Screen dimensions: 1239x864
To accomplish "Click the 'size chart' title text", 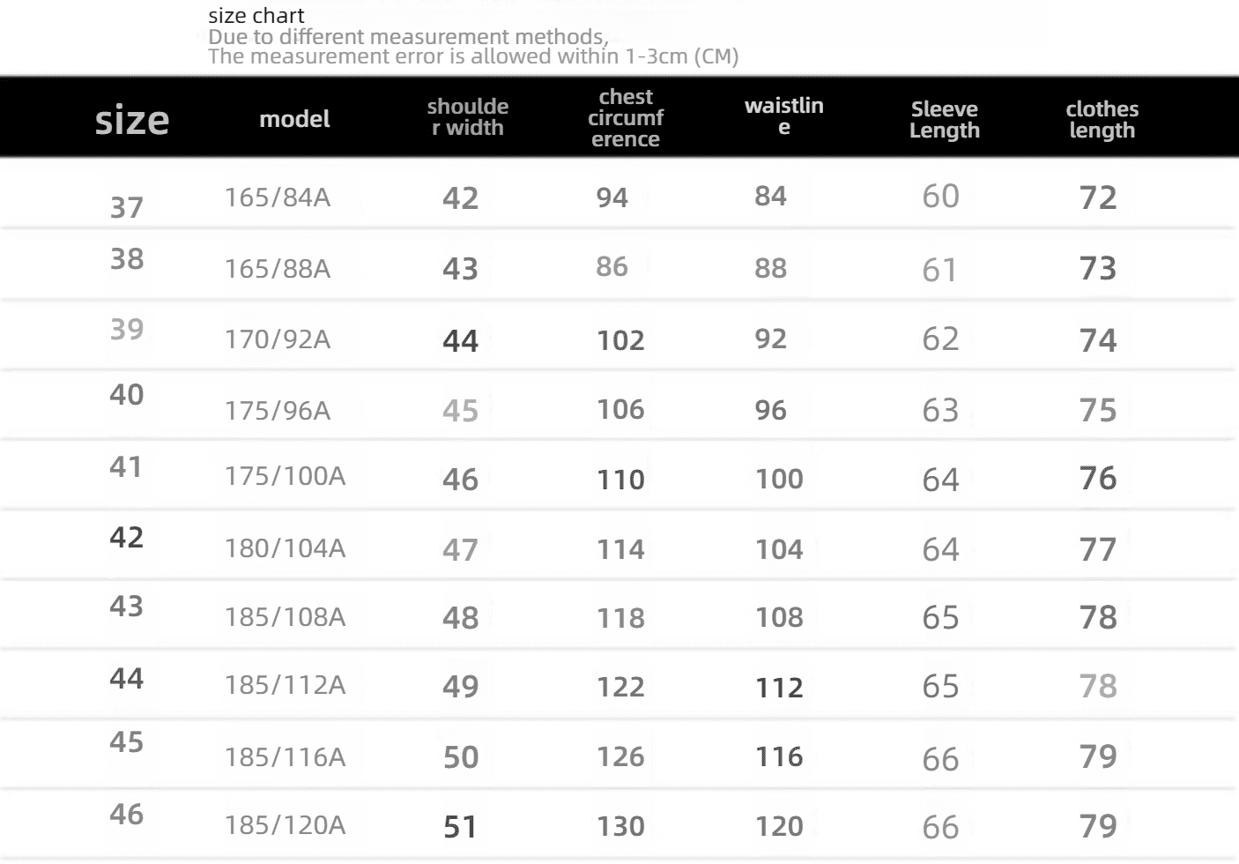I will coord(256,15).
